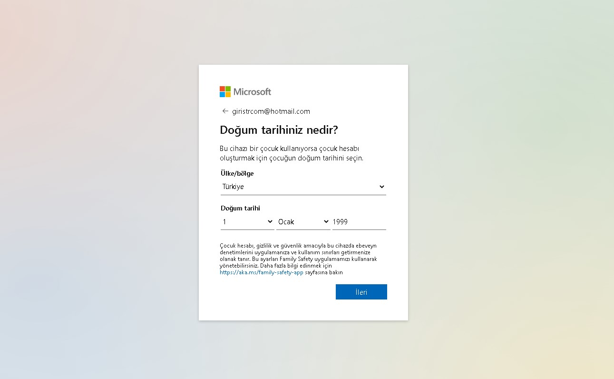
Task: Select the back arrow next to the email
Action: 225,110
